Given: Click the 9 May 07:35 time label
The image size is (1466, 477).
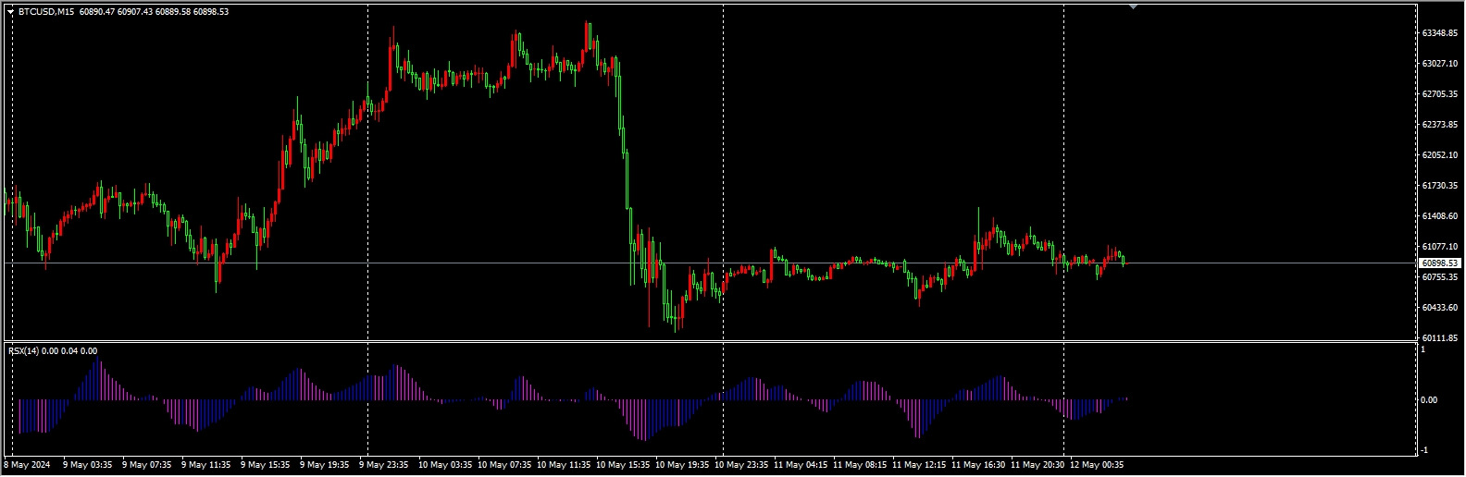Looking at the screenshot, I should click(x=145, y=465).
